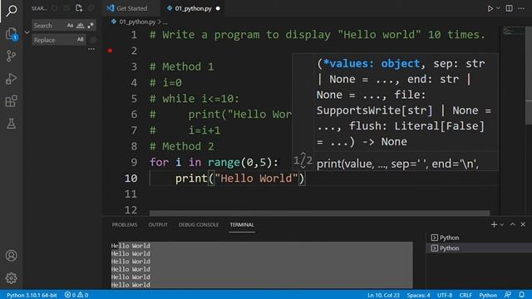Image resolution: width=532 pixels, height=299 pixels.
Task: Click Refresh in the Search panel header
Action: click(55, 8)
